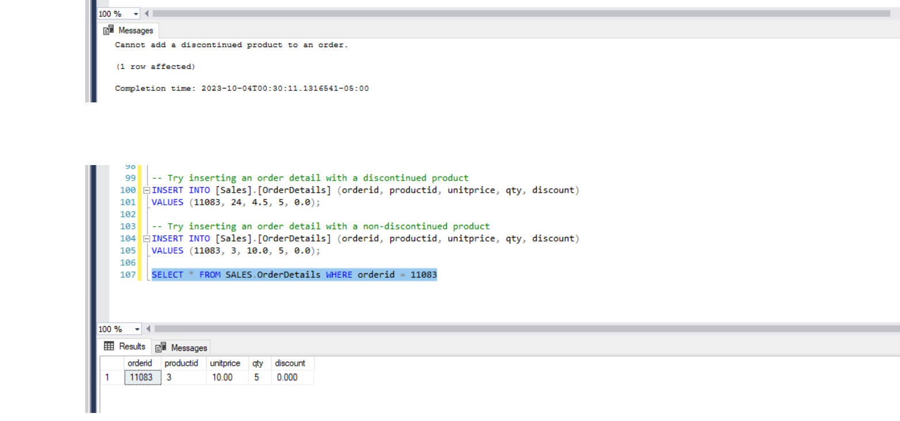Click line number 107 in the code editor
Screen dimensions: 900x421
coord(127,274)
